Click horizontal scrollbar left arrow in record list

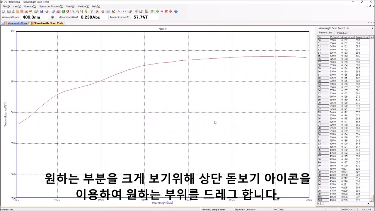tap(319, 203)
